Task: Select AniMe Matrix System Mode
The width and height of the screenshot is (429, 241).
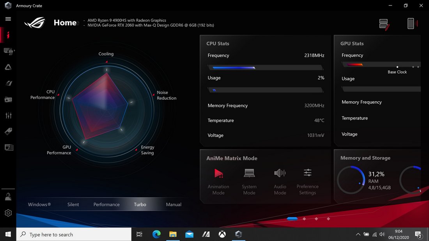Action: pos(249,181)
